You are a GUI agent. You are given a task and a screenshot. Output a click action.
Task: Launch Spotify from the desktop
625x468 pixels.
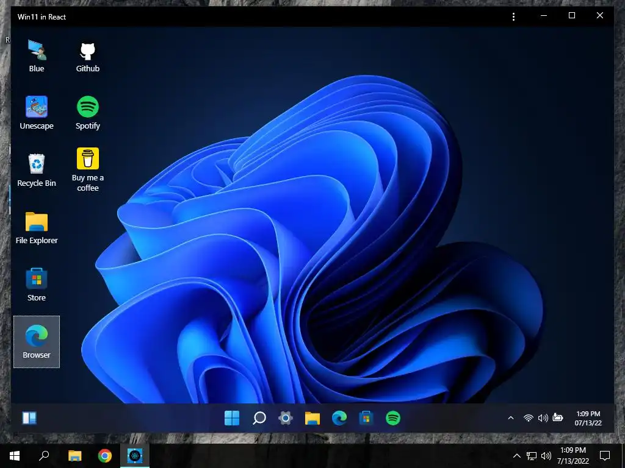click(x=88, y=113)
